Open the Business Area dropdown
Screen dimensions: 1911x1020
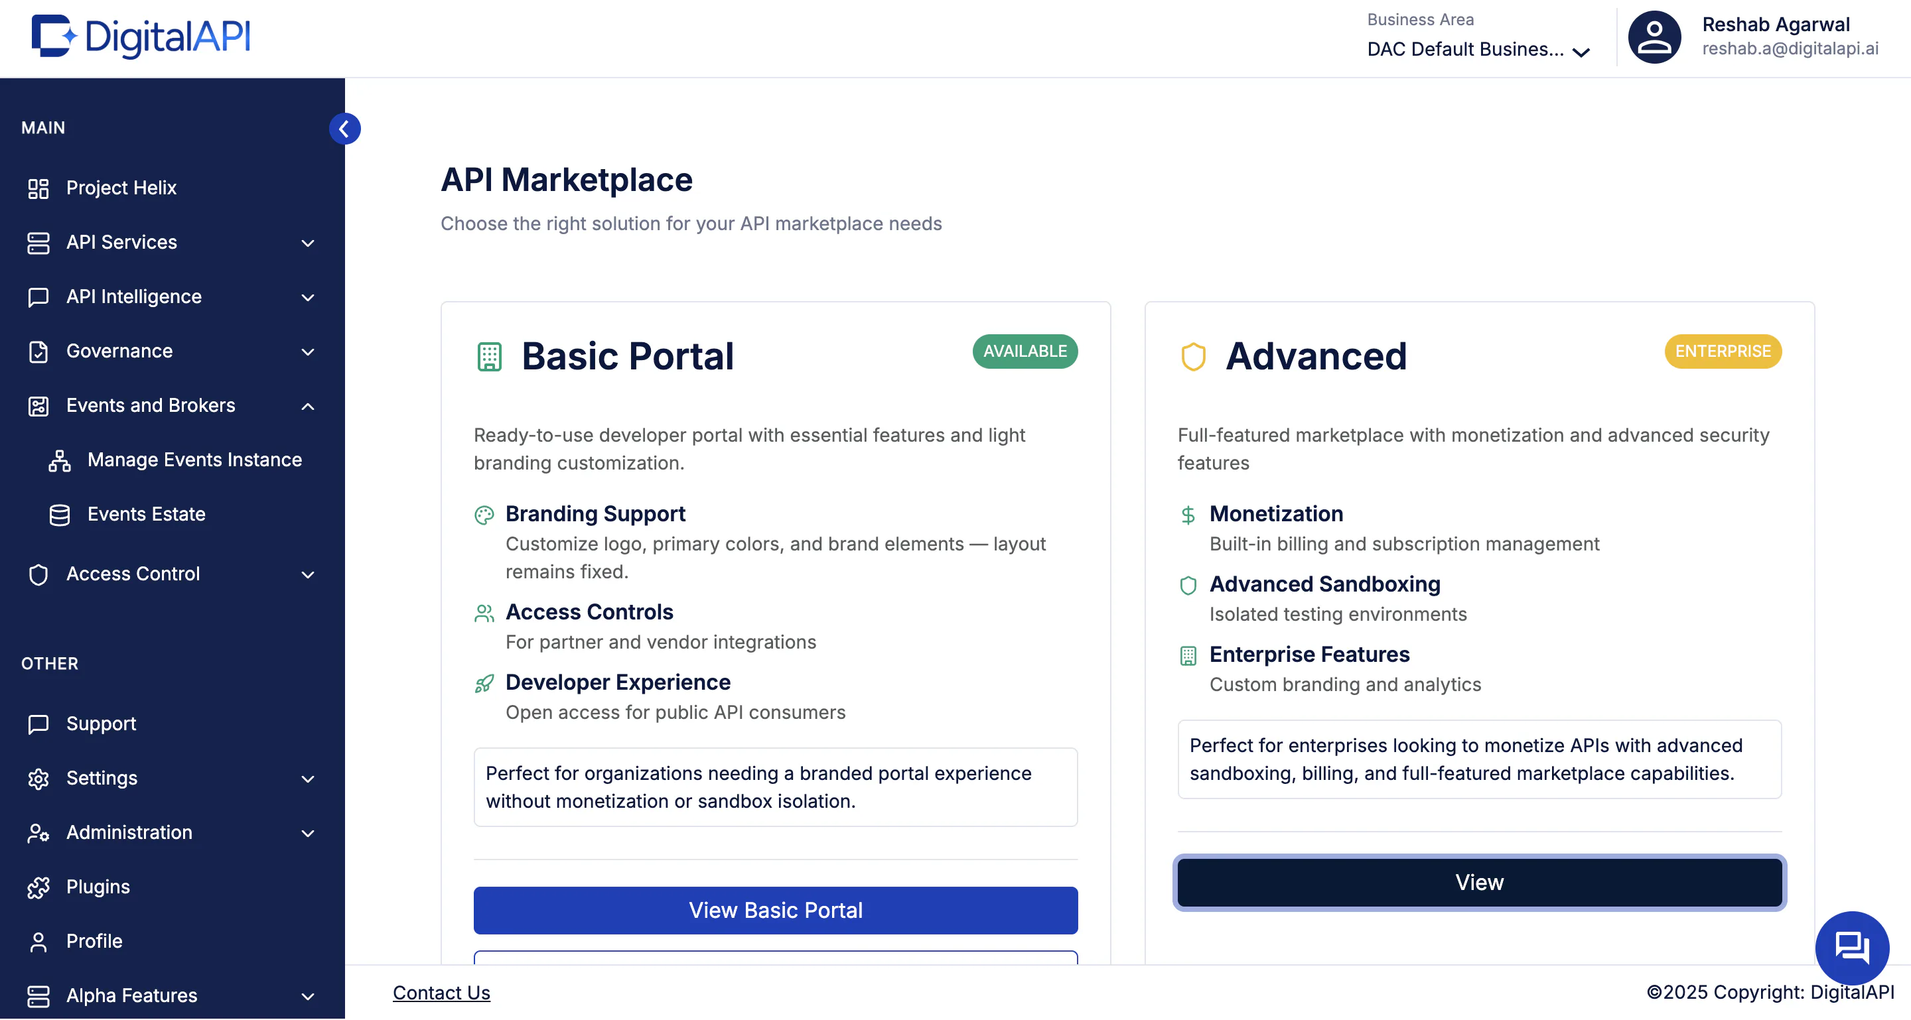pos(1478,50)
